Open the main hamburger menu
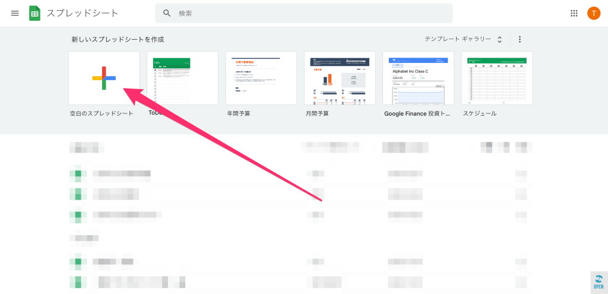The width and height of the screenshot is (608, 294). click(x=15, y=13)
